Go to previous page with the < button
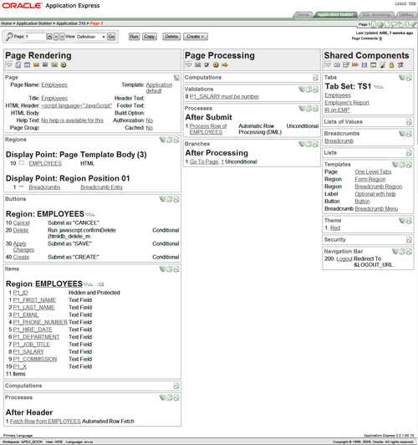The image size is (418, 445). tap(56, 37)
